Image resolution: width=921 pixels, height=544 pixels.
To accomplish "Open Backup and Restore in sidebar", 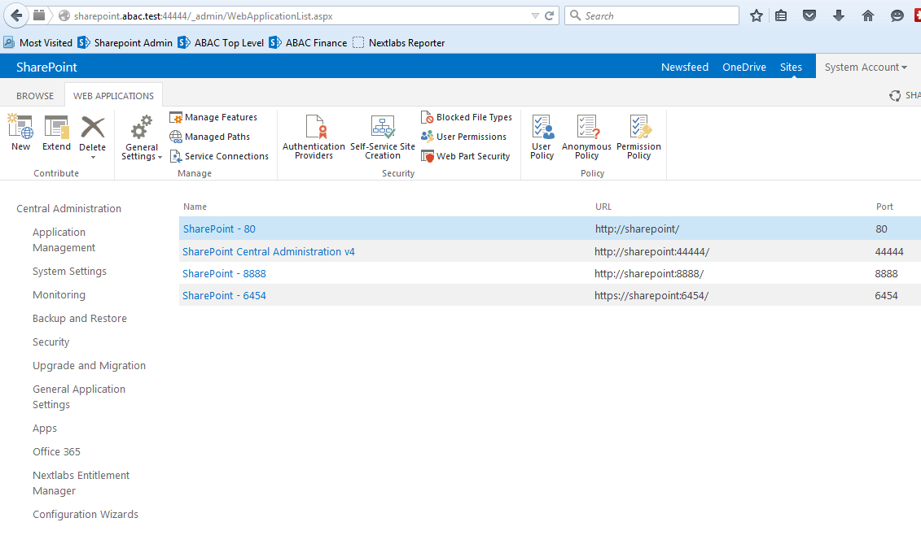I will pyautogui.click(x=80, y=318).
